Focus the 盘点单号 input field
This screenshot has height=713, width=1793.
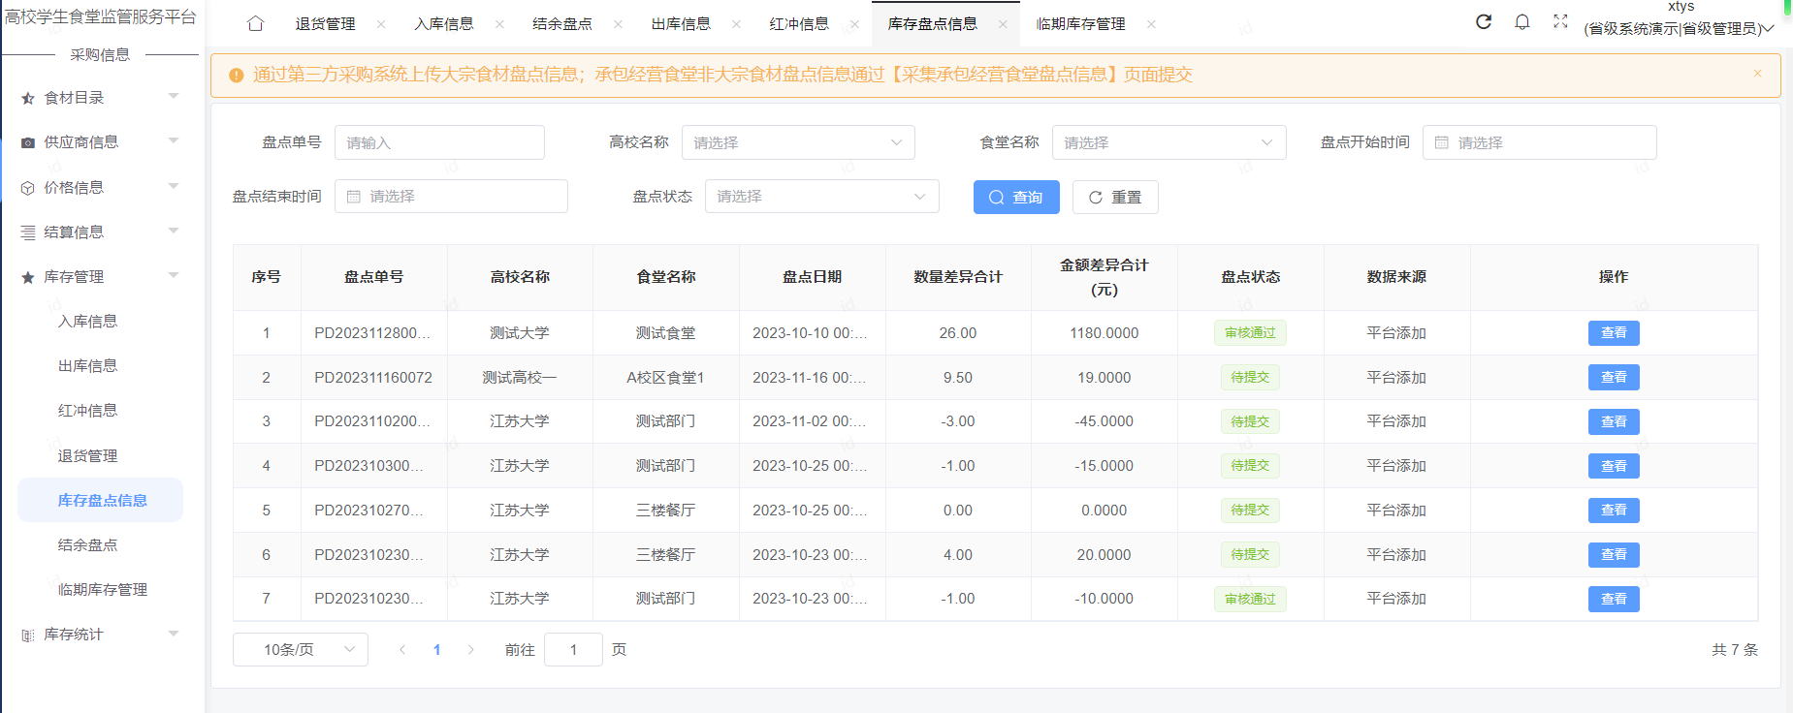[x=439, y=142]
